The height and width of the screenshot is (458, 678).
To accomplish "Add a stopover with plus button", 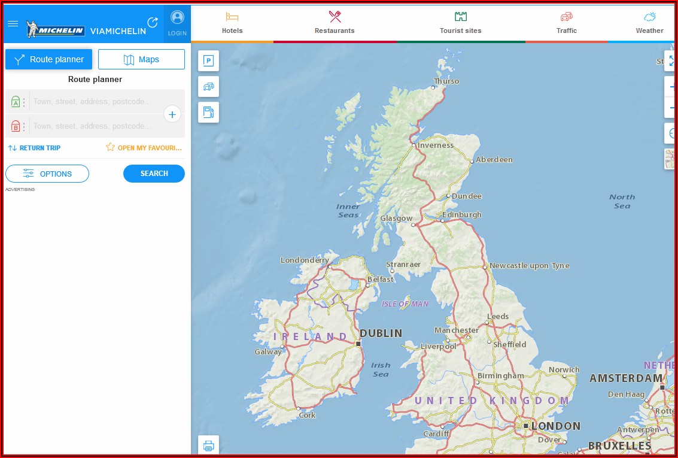I will (172, 114).
